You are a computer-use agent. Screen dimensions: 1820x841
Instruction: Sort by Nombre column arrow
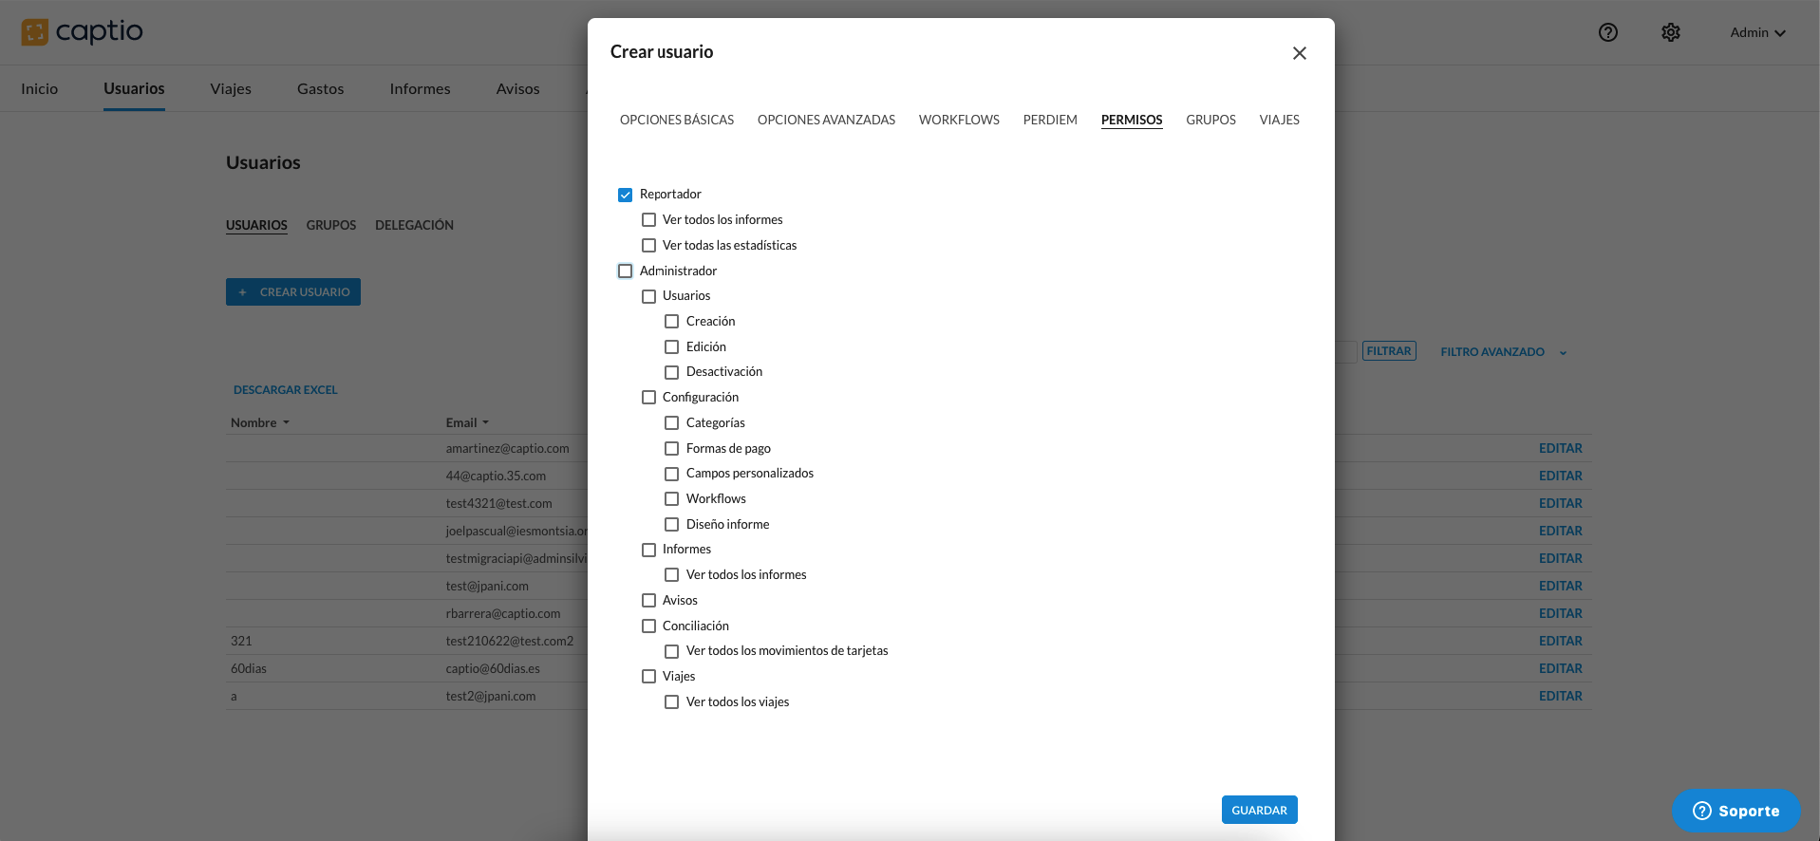coord(286,423)
